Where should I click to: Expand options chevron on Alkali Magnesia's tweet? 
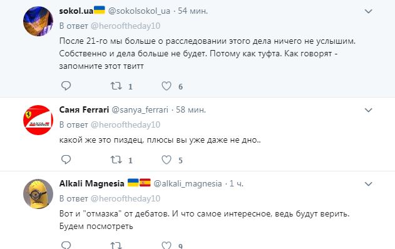(368, 184)
